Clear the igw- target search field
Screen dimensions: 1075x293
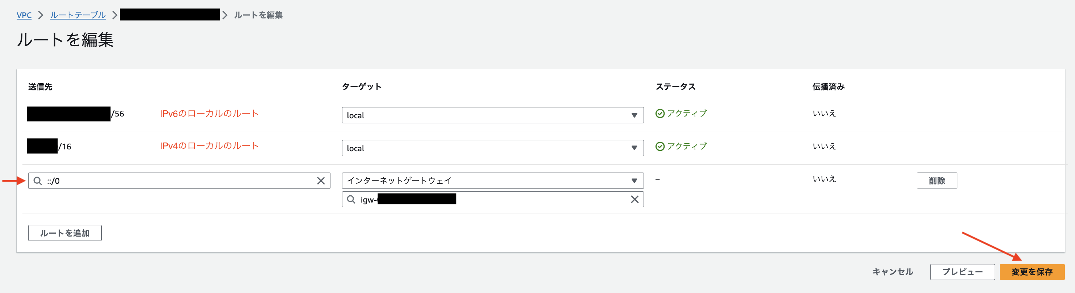[x=634, y=199]
